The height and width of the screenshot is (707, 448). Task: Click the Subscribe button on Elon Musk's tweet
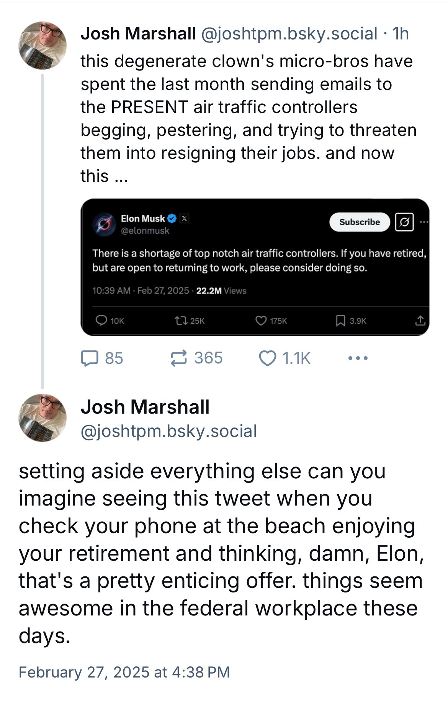click(359, 222)
